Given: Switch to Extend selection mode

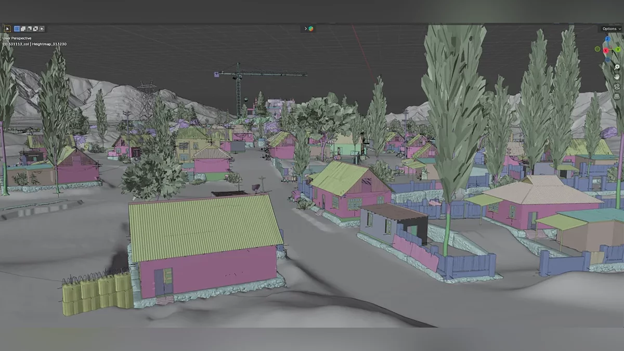Looking at the screenshot, I should pos(23,29).
